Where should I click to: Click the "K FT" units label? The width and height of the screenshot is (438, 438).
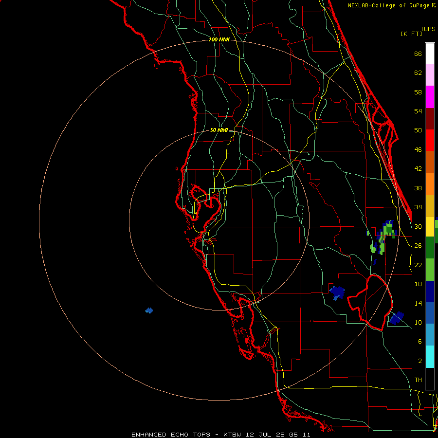[411, 34]
